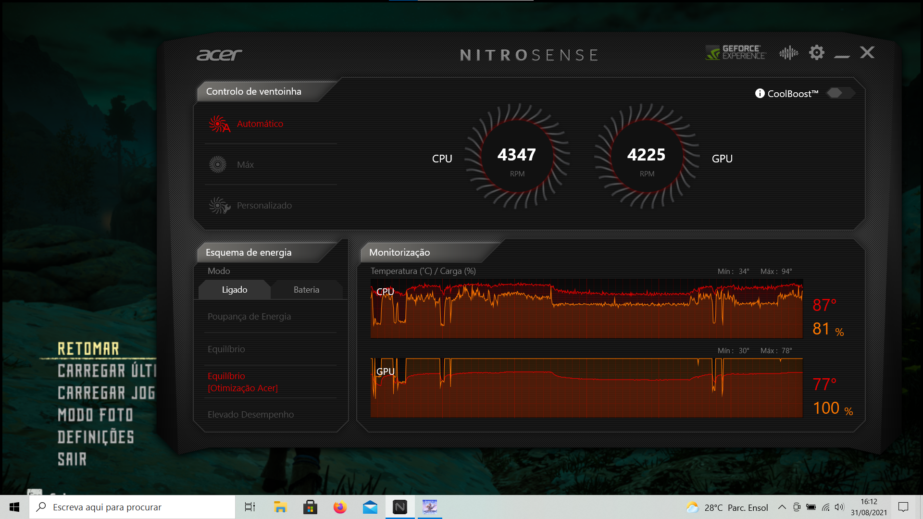
Task: Expand hidden system tray icons
Action: tap(782, 507)
